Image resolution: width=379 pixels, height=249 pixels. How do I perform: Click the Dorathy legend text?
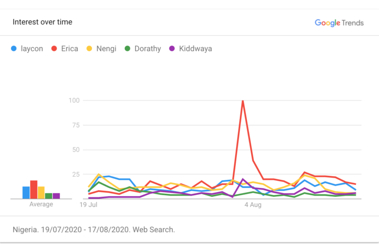[x=148, y=49]
